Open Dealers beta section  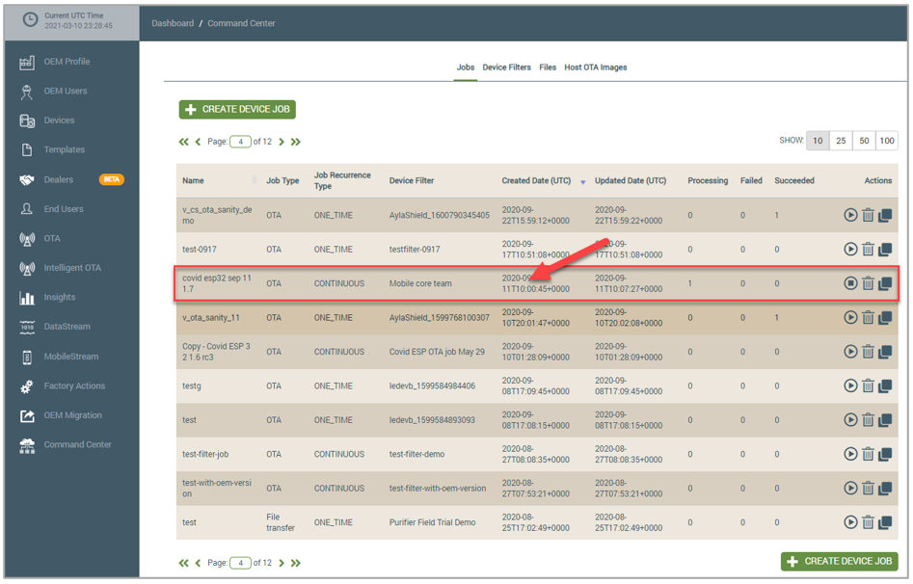tap(58, 179)
